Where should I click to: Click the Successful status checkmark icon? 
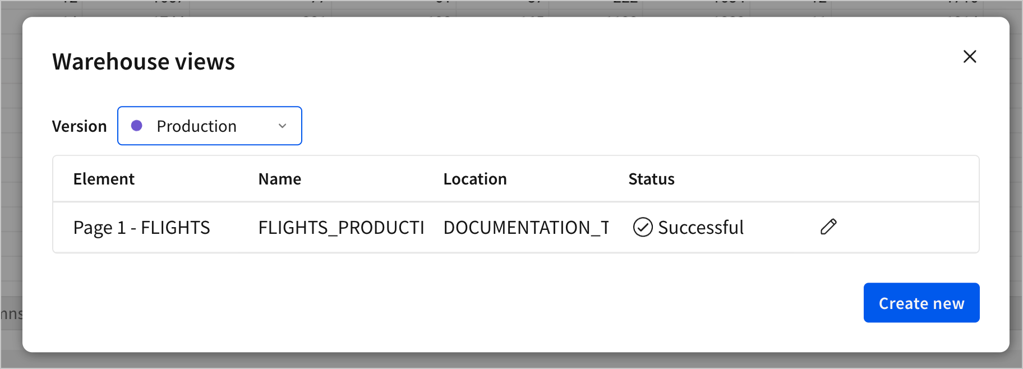click(643, 227)
